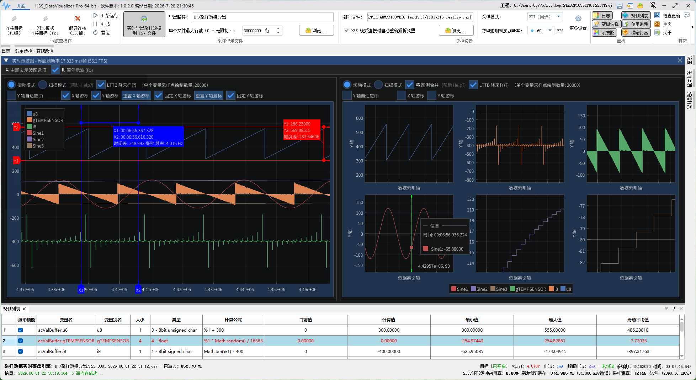
Task: Open the 捐赠打赏 donate panel
Action: click(x=636, y=32)
